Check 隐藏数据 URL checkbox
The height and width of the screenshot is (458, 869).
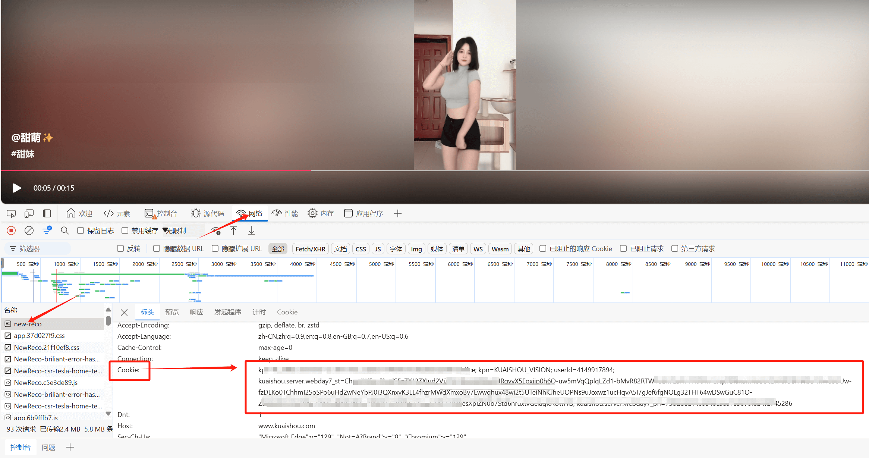(x=157, y=248)
